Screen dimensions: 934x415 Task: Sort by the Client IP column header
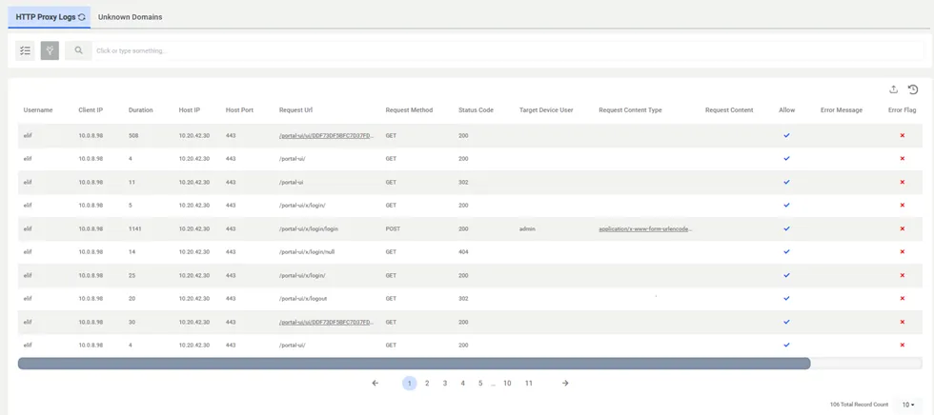coord(91,110)
